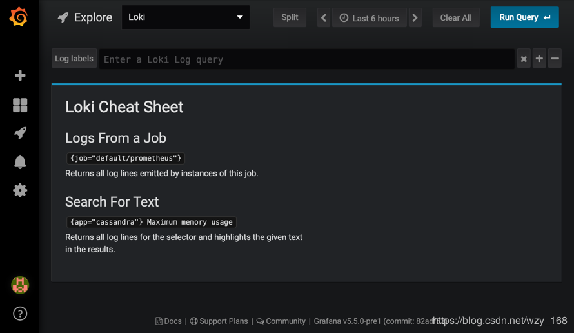Click the Grafana logo icon

click(19, 17)
